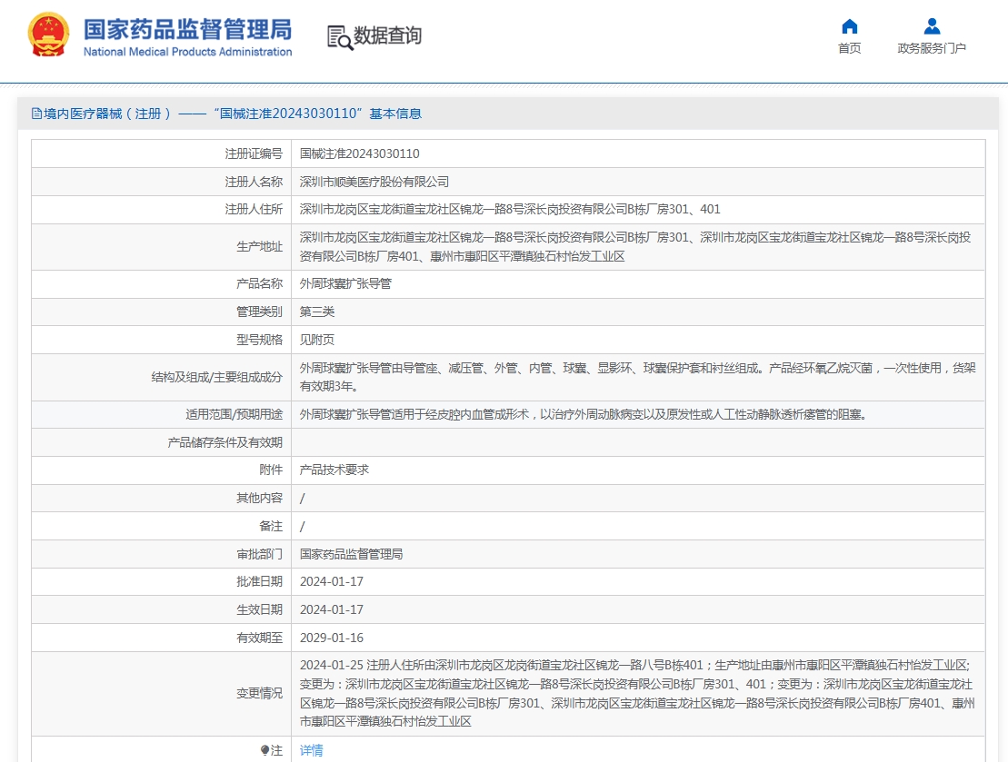Click the 国家药品监督管理局 header title
The height and width of the screenshot is (762, 1008).
(x=187, y=30)
